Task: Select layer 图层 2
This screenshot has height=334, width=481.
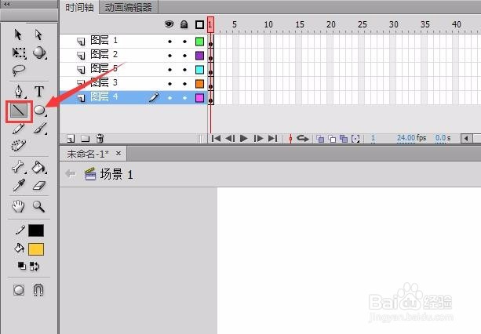Action: (x=104, y=54)
